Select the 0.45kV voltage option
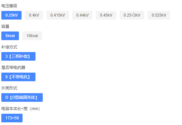182x125 pixels. 106,15
